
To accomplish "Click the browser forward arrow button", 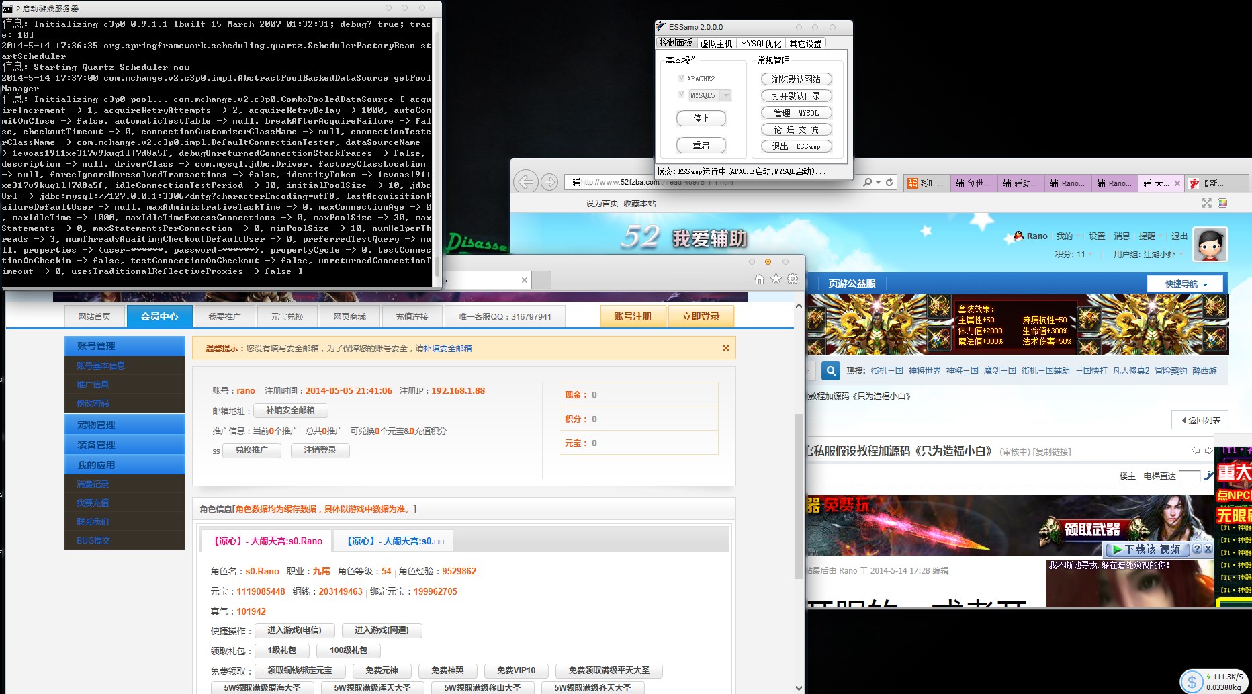I will (549, 182).
